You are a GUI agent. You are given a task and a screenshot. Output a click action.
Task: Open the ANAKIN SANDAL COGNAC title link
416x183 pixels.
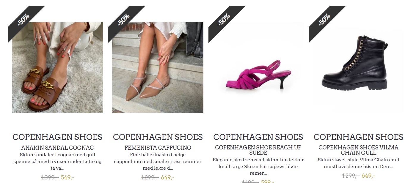[x=57, y=148]
